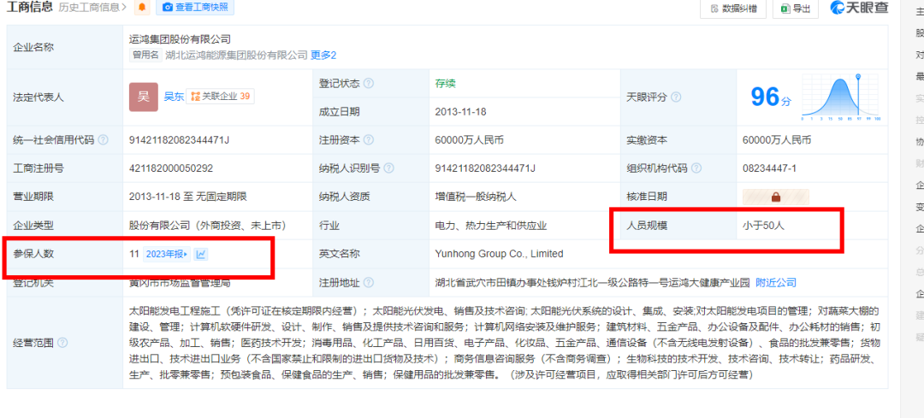Click staff size 小于50人
Screen dimensions: 924x418
click(x=764, y=226)
